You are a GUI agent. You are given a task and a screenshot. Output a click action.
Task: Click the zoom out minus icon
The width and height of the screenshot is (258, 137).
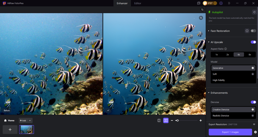tap(172, 121)
